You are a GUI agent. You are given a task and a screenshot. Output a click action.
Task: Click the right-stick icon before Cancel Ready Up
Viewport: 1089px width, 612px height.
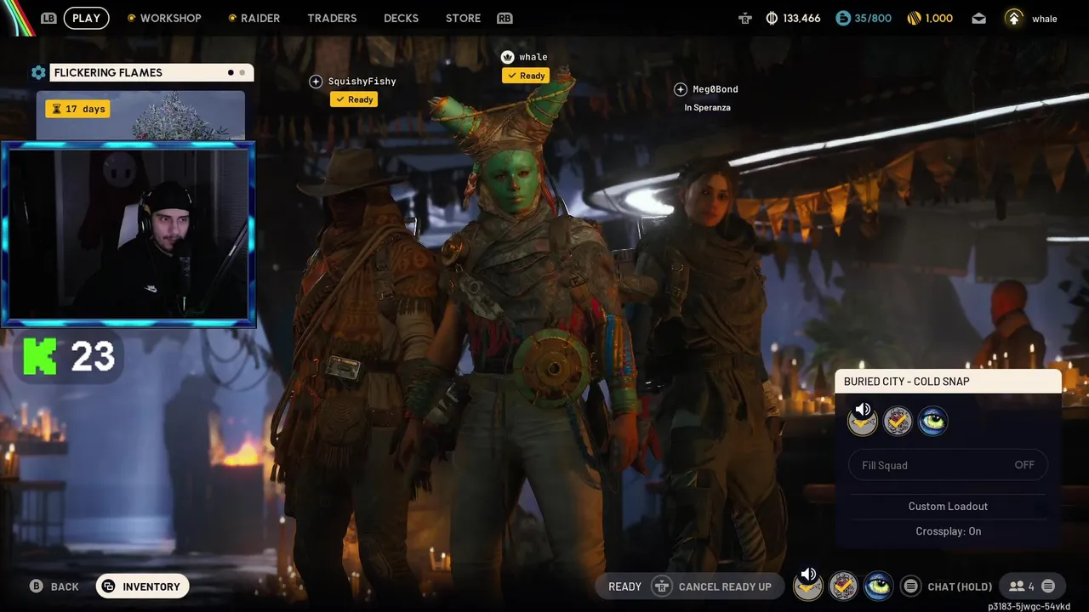(661, 586)
